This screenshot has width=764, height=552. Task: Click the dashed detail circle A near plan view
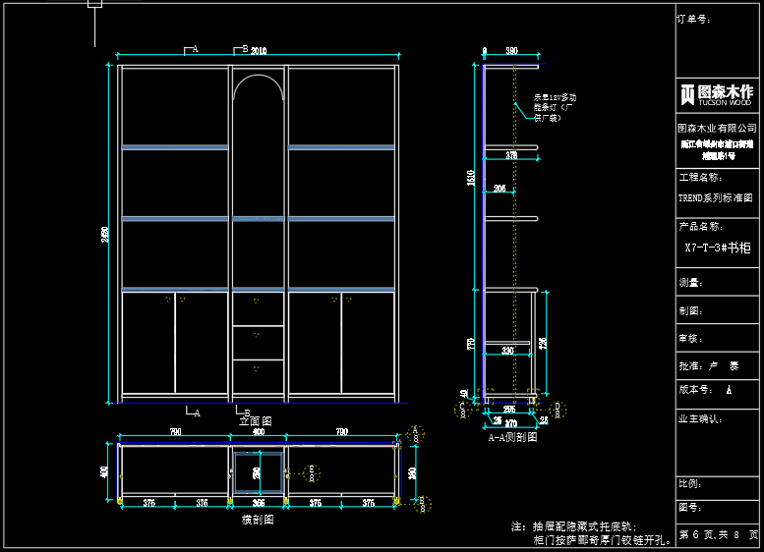click(415, 433)
